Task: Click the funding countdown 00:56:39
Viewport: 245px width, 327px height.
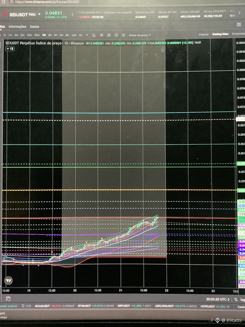Action: click(x=98, y=17)
